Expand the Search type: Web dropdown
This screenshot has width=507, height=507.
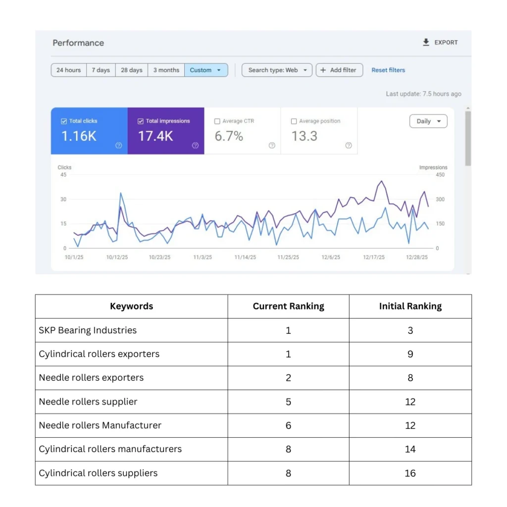(x=277, y=70)
